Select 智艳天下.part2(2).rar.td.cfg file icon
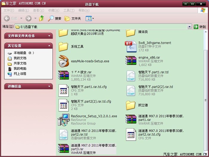Screen dimensions: 209x157 pyautogui.click(x=64, y=105)
